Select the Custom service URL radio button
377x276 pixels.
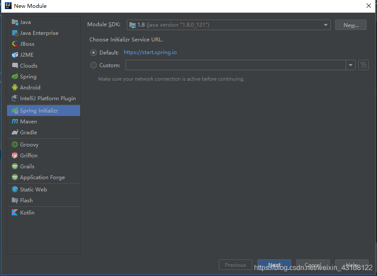tap(93, 65)
